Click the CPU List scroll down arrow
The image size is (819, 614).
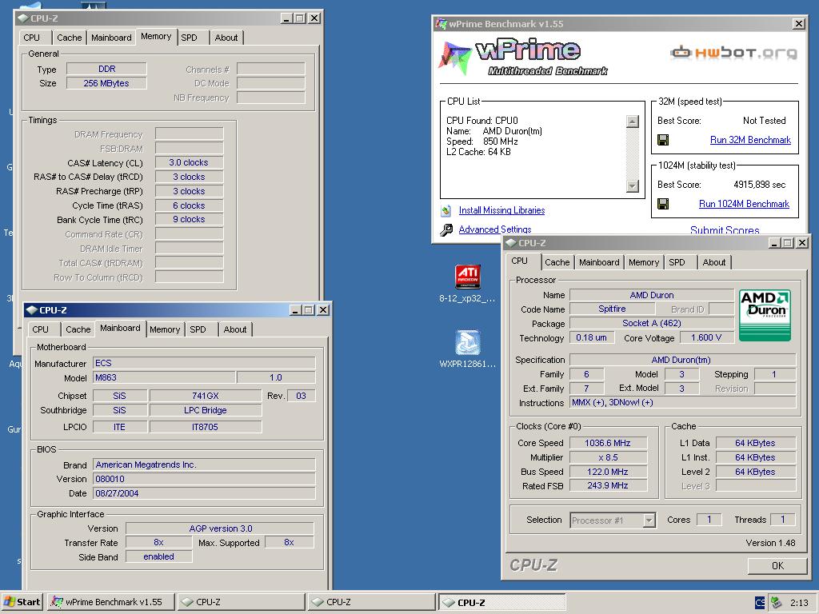[x=633, y=185]
